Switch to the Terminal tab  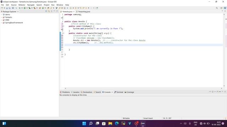tap(118, 92)
